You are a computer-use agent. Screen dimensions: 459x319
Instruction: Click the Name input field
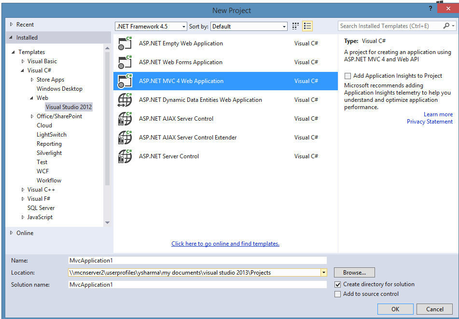coord(197,261)
